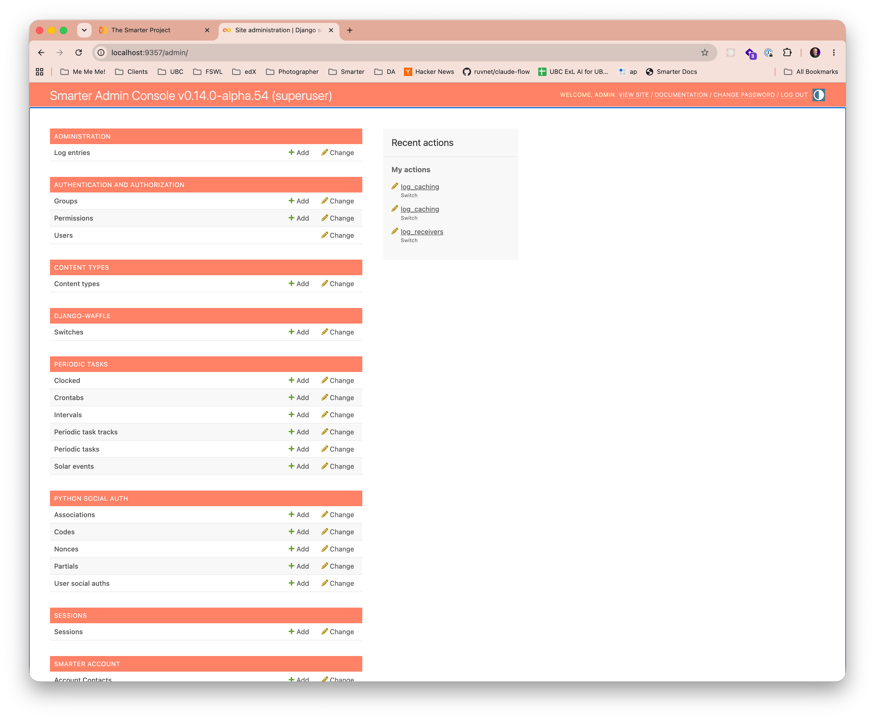The width and height of the screenshot is (875, 720).
Task: Change Log entries
Action: [x=338, y=153]
